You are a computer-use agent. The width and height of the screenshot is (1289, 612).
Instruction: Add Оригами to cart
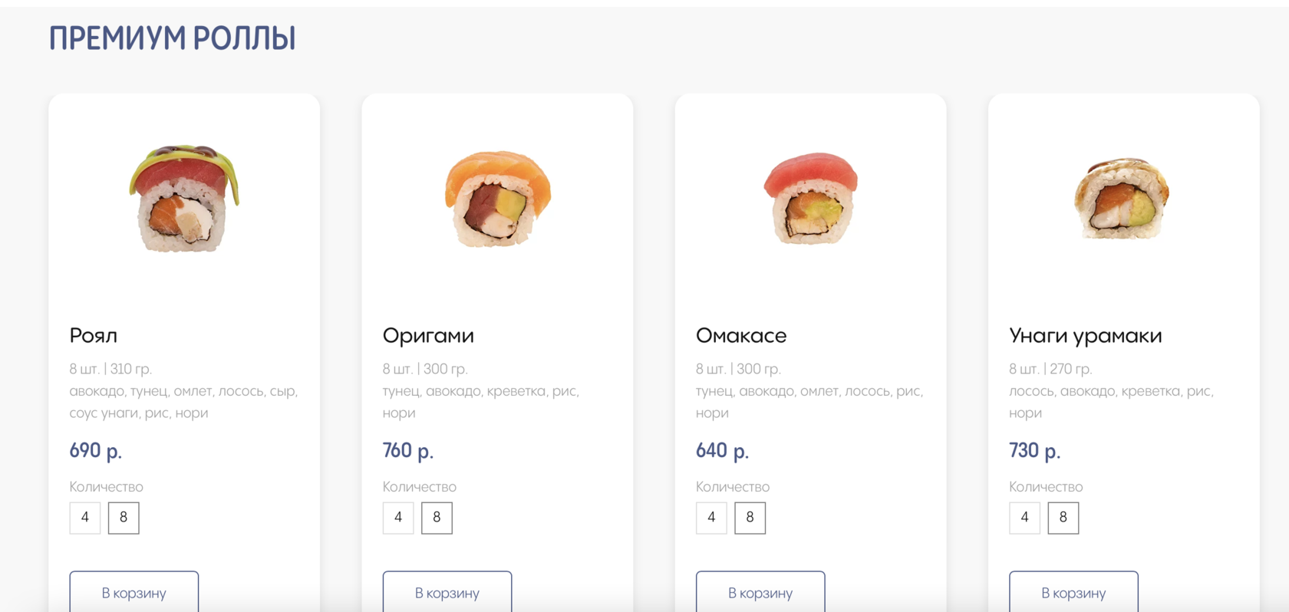[x=447, y=592]
